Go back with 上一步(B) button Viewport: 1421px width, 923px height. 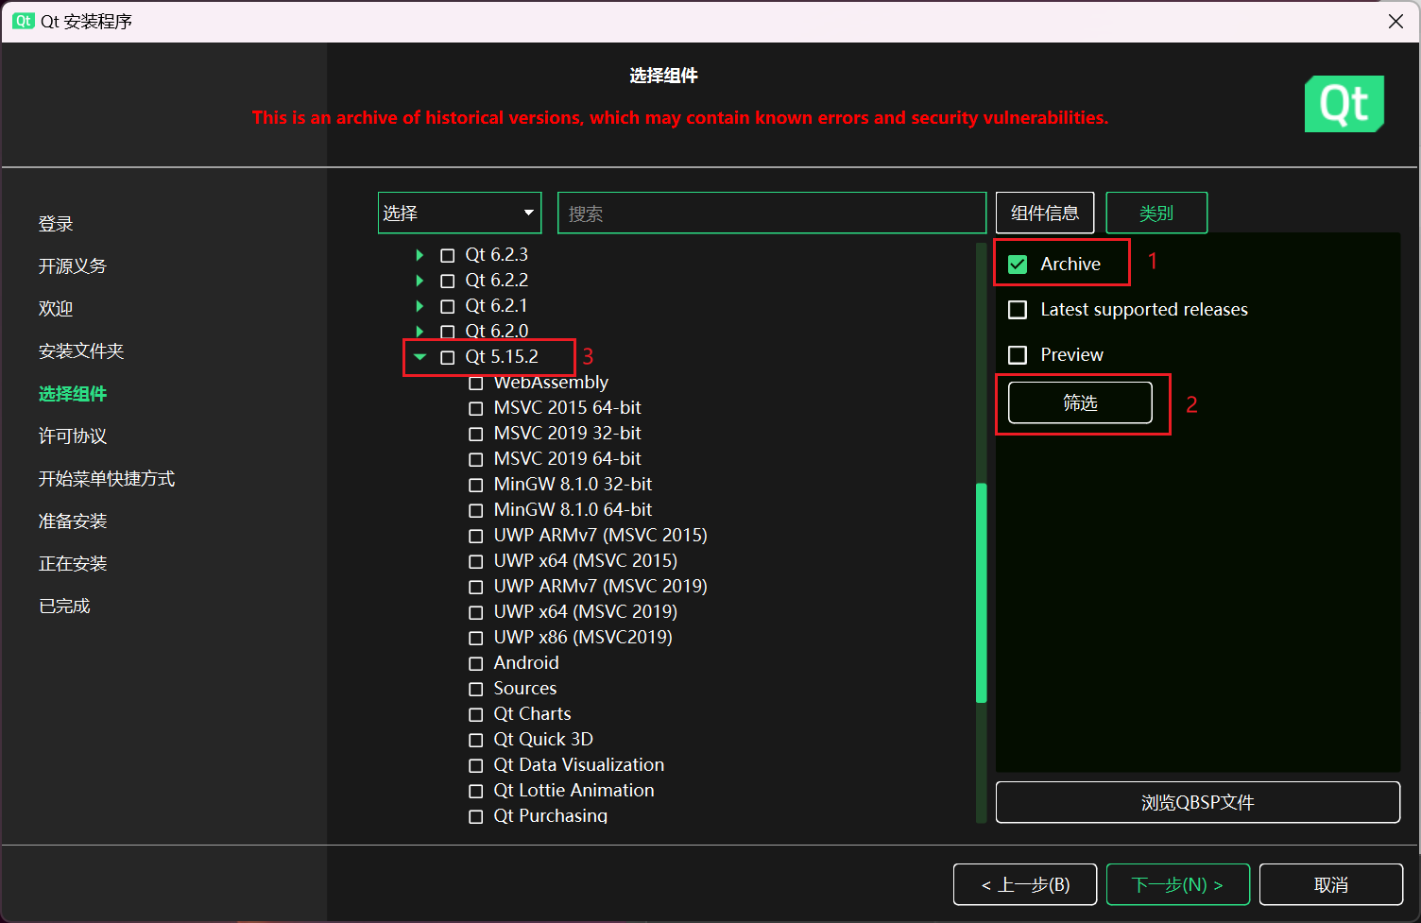click(x=1025, y=884)
